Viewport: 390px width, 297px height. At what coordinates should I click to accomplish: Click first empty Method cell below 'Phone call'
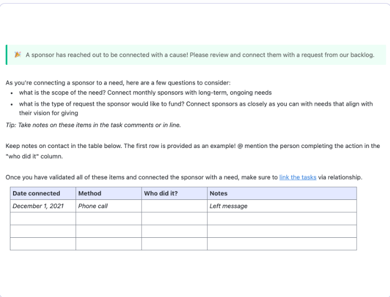point(109,219)
